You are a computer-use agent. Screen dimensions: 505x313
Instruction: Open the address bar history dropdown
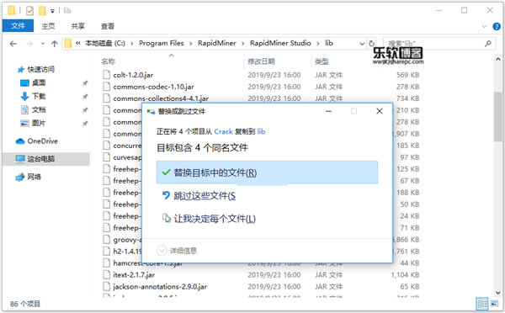(x=362, y=44)
